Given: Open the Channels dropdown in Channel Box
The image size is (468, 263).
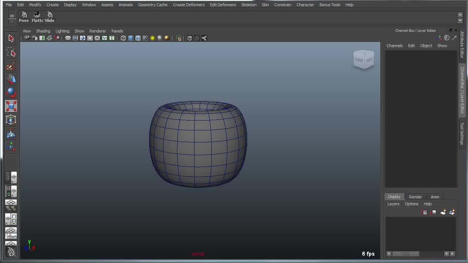Looking at the screenshot, I should (395, 46).
